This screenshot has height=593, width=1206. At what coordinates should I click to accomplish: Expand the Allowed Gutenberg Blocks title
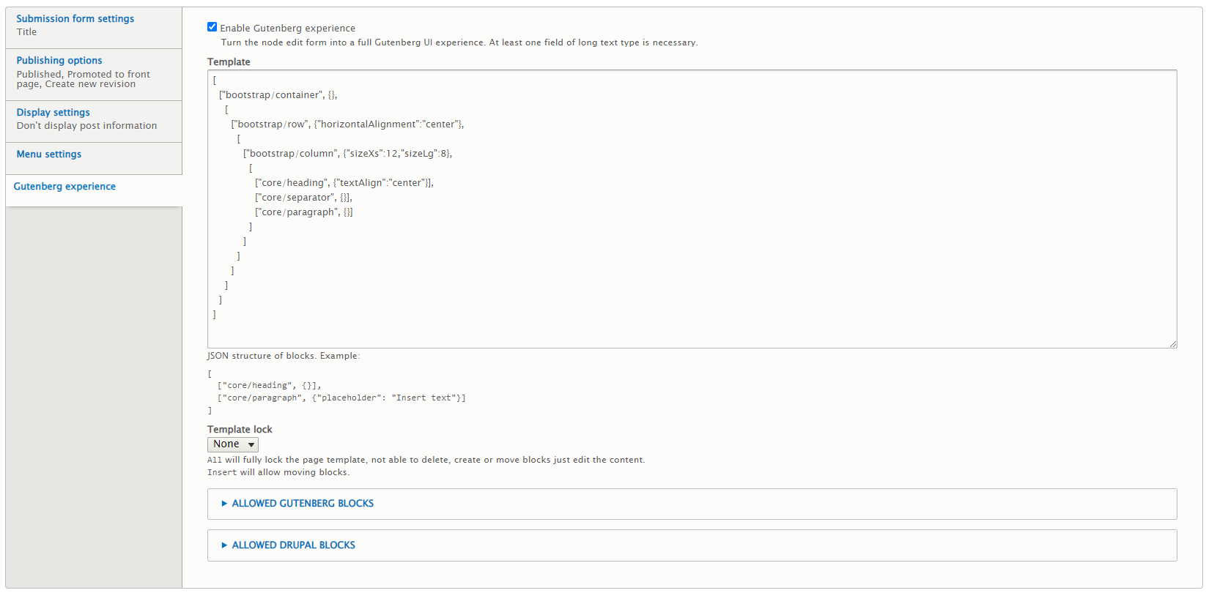[x=303, y=504]
